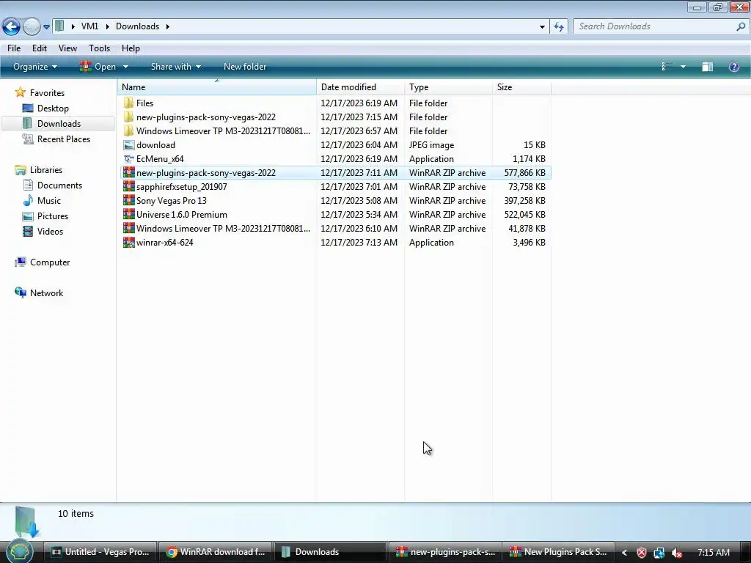751x563 pixels.
Task: Switch to New Plugins Pack S... taskbar button
Action: pos(558,552)
